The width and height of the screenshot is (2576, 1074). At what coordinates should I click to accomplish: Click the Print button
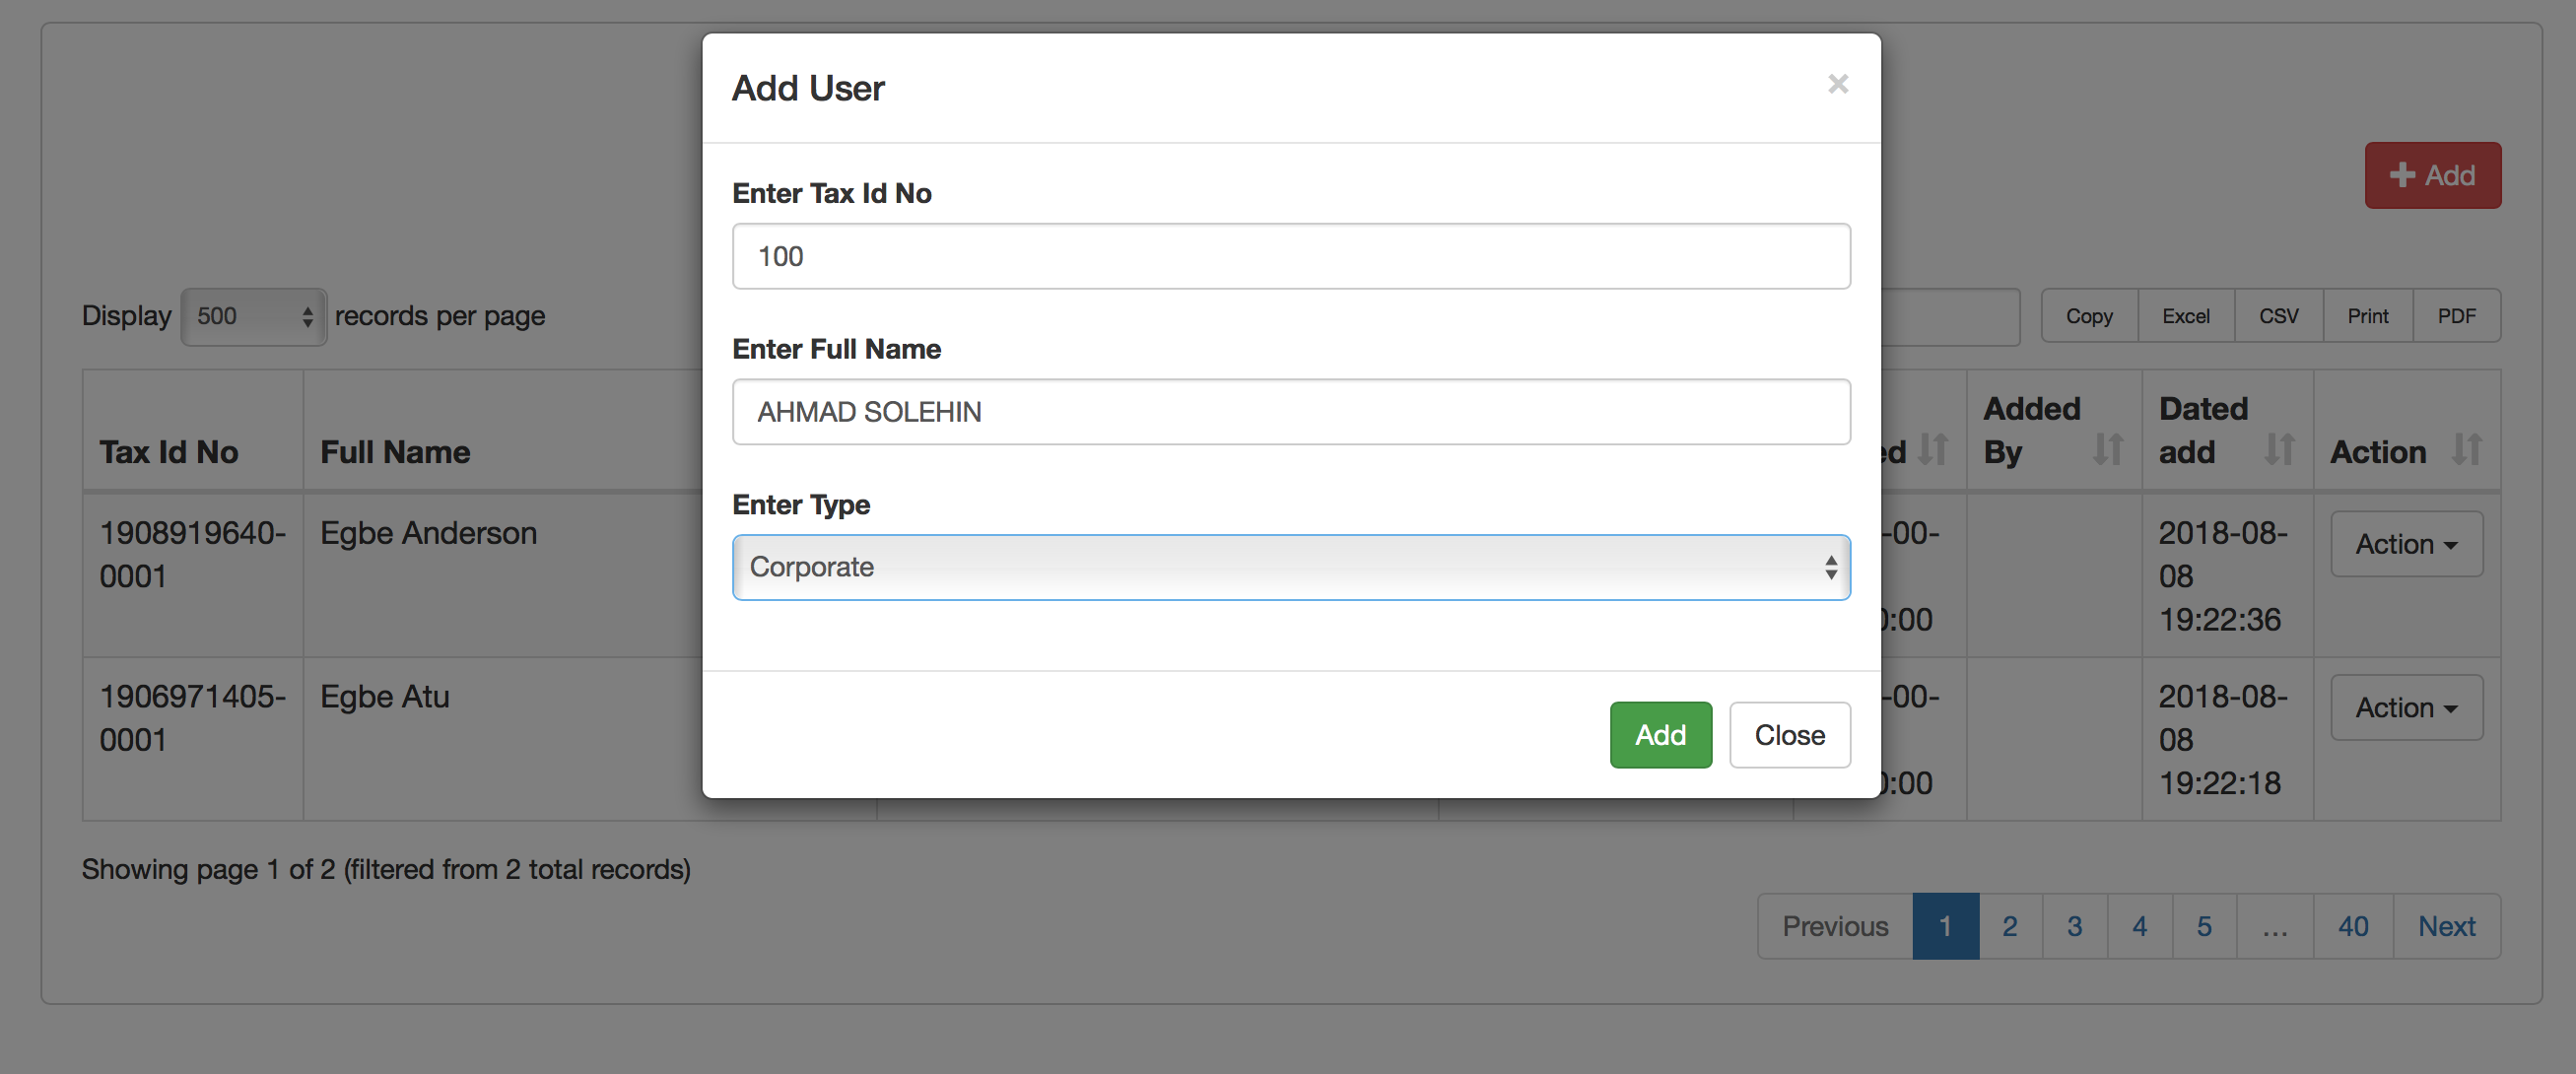click(2367, 316)
